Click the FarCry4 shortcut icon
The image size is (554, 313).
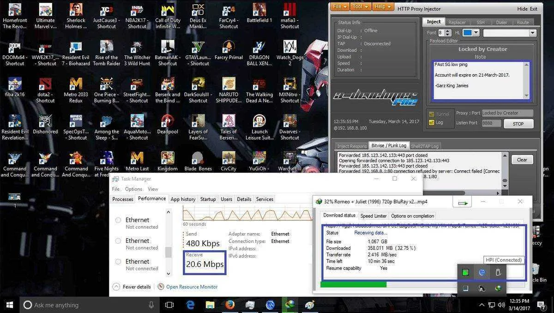[229, 16]
